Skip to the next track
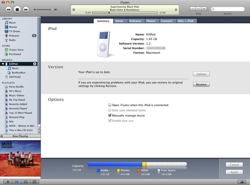The height and width of the screenshot is (185, 250). tap(26, 10)
